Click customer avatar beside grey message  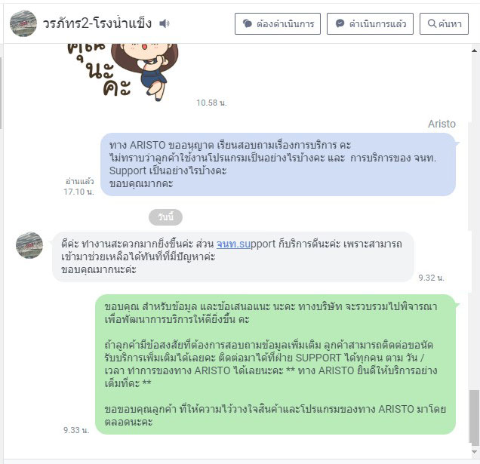(29, 245)
